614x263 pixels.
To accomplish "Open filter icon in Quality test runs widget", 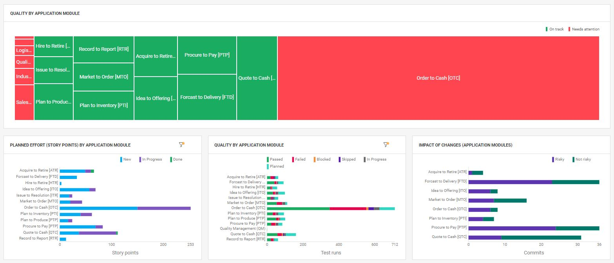I will click(x=385, y=145).
